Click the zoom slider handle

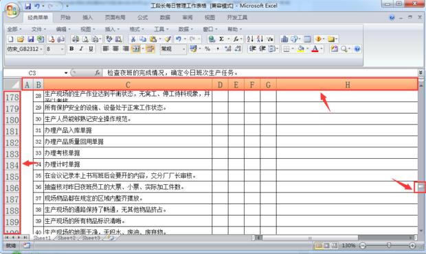click(x=389, y=245)
